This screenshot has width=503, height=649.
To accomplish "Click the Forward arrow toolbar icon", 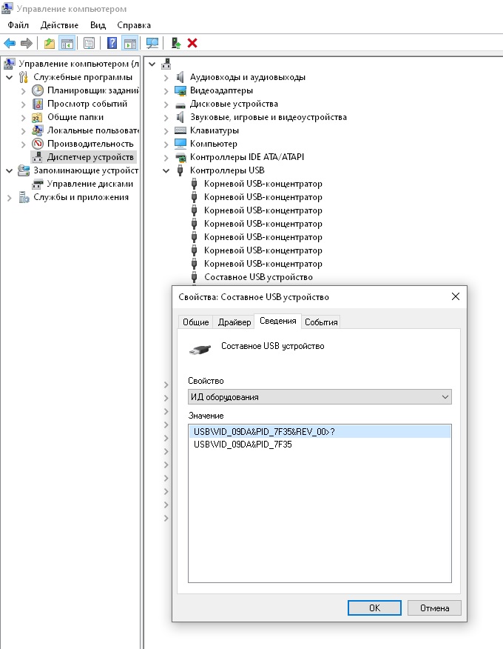I will 27,43.
